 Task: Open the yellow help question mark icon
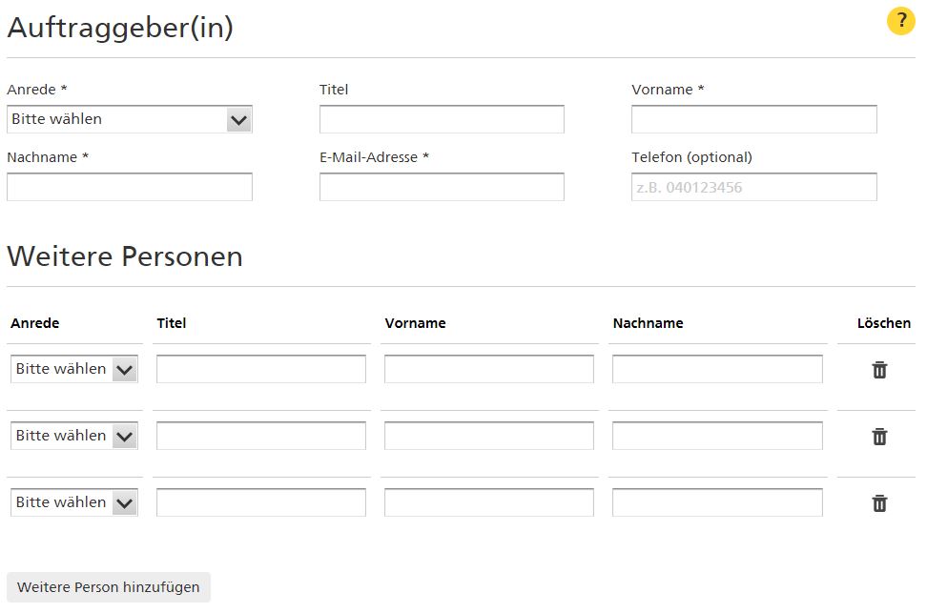tap(900, 21)
